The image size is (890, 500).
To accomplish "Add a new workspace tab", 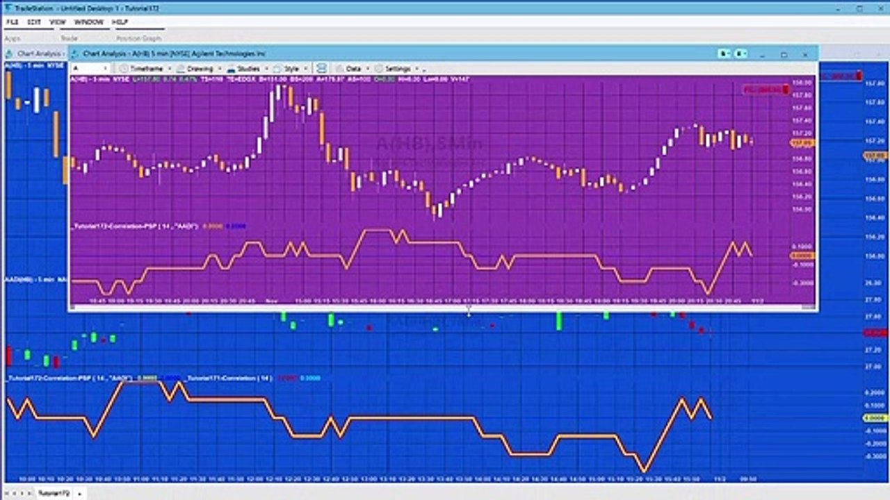I will click(79, 493).
